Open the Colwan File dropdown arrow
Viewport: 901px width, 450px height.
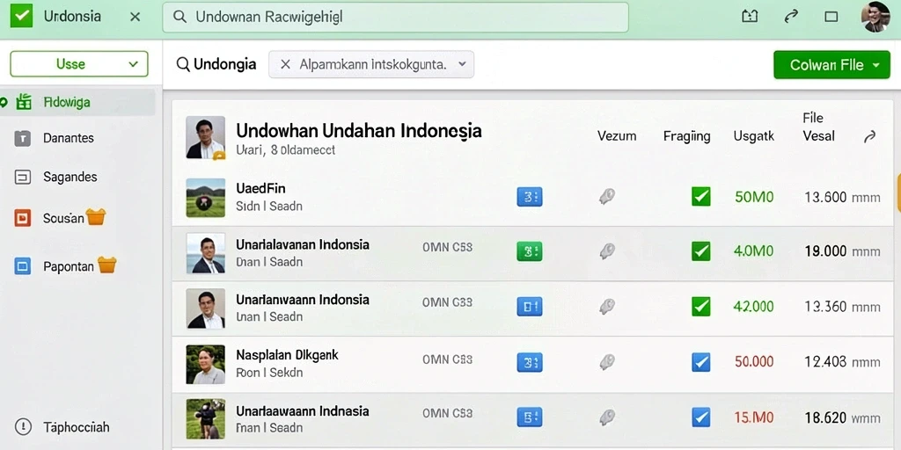876,65
